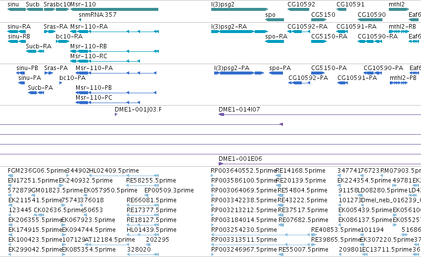Click the Sucb gene bar
Viewport: 421px width, 257px height.
[35, 9]
